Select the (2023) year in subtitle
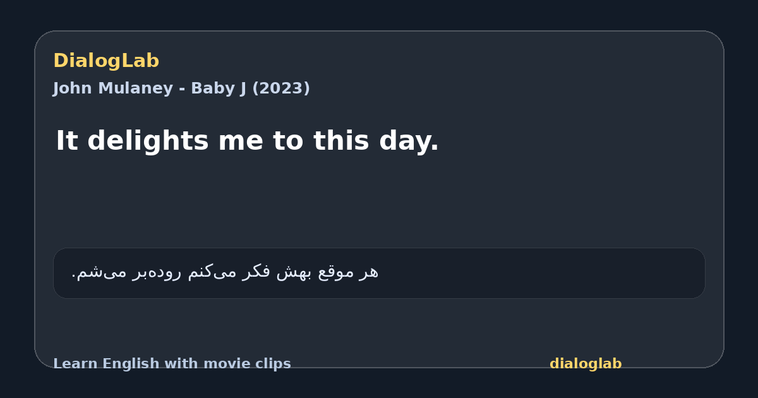Viewport: 758px width, 398px height. pos(281,88)
